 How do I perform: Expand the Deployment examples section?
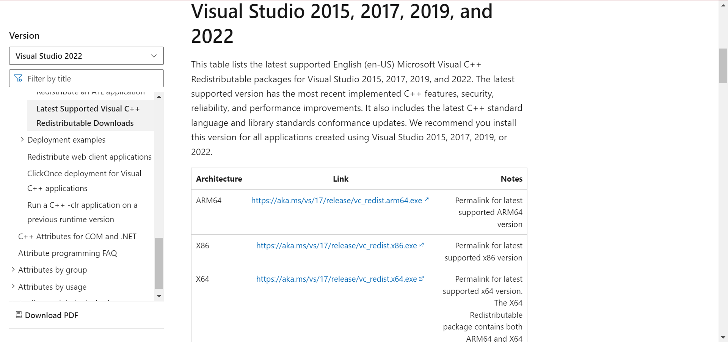[x=22, y=139]
